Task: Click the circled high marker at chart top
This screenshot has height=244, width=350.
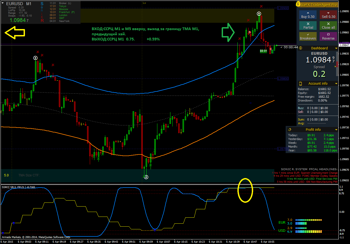Action: coord(259,13)
